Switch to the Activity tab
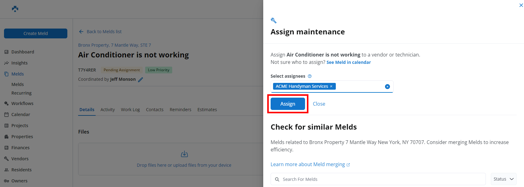The image size is (524, 187). tap(107, 109)
